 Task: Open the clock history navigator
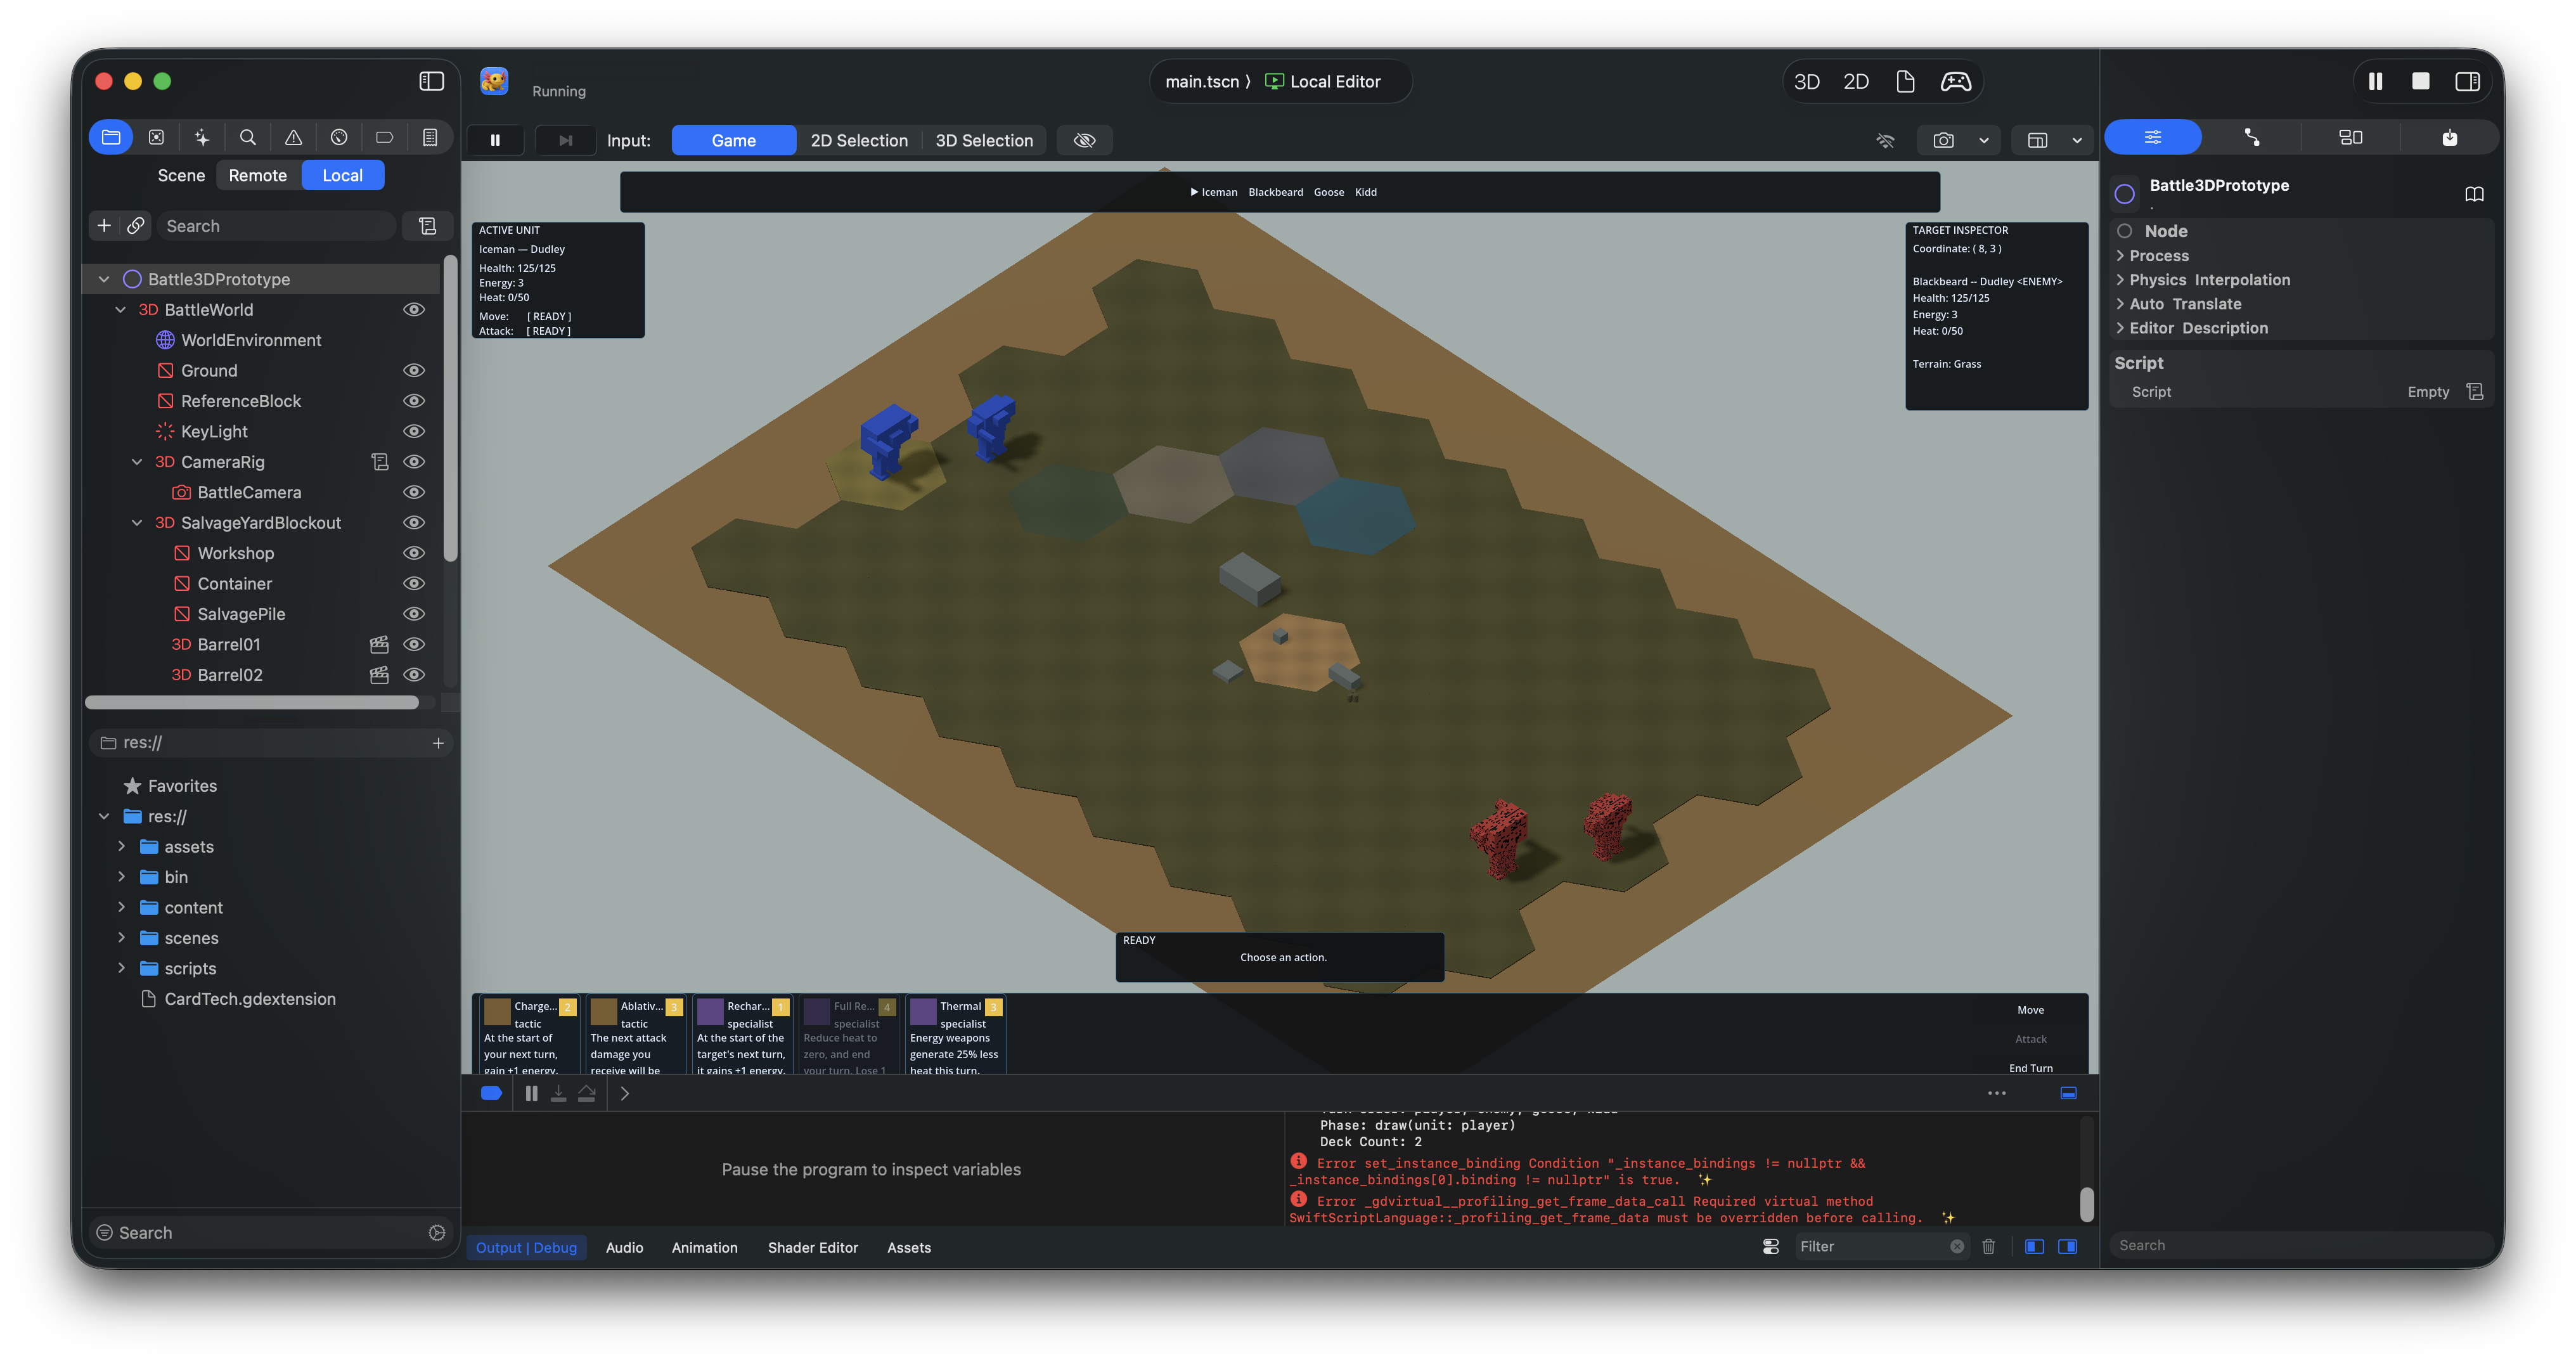point(339,138)
